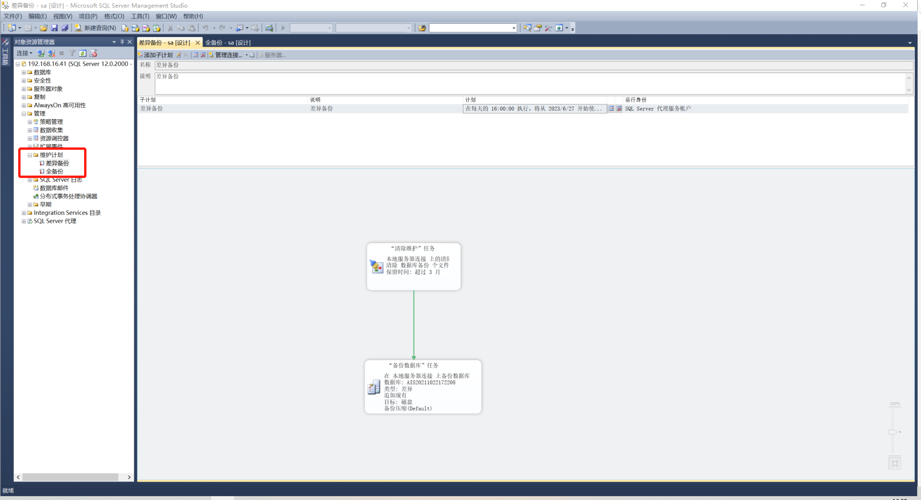Click the zoom-to-fit button below slider
This screenshot has height=500, width=921.
tap(895, 463)
